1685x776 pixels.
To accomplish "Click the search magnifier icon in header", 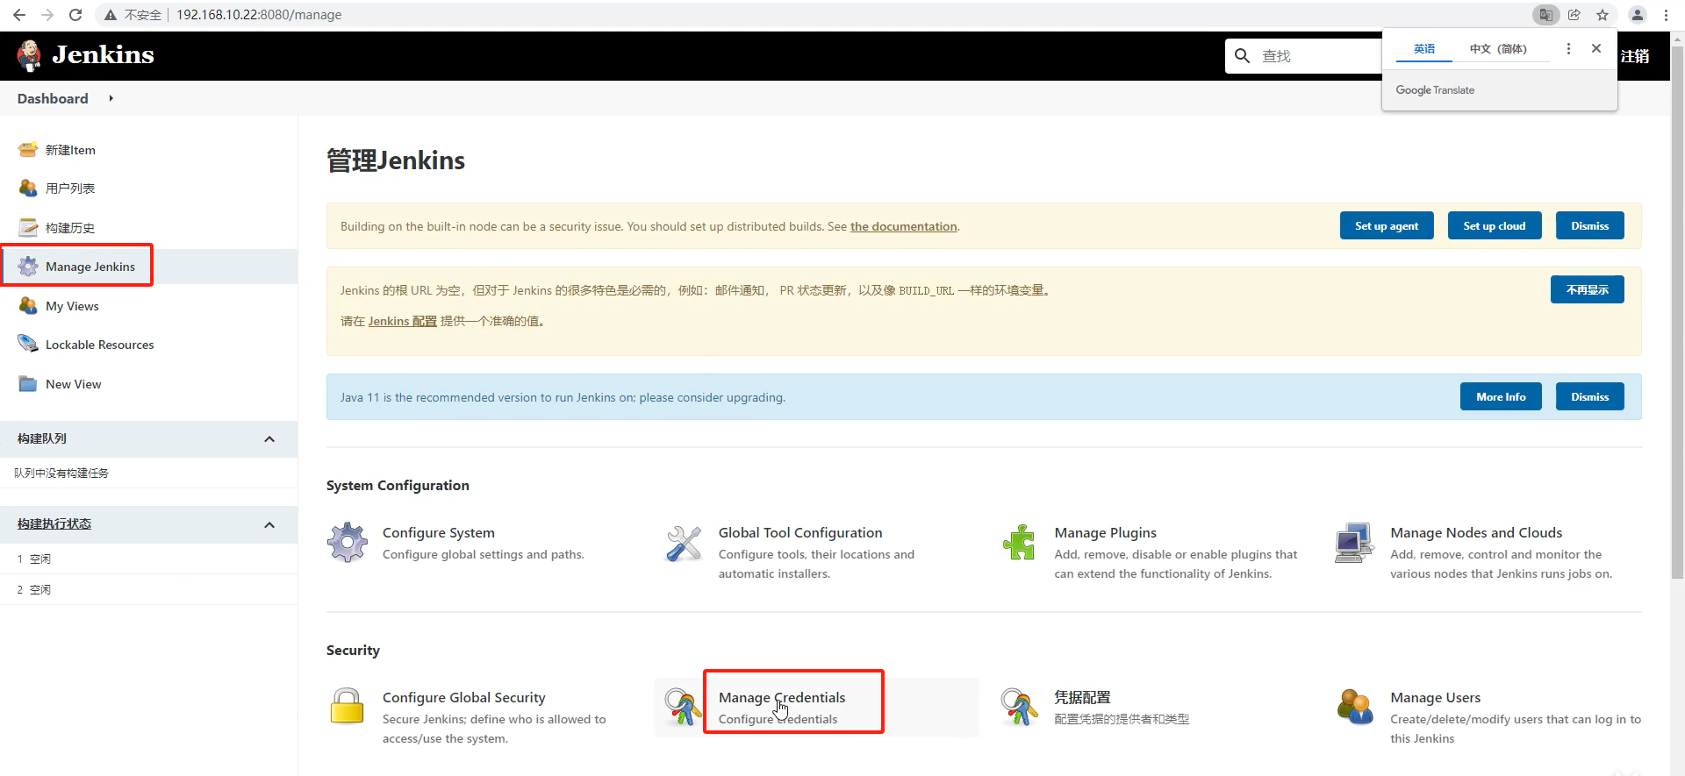I will click(x=1242, y=56).
